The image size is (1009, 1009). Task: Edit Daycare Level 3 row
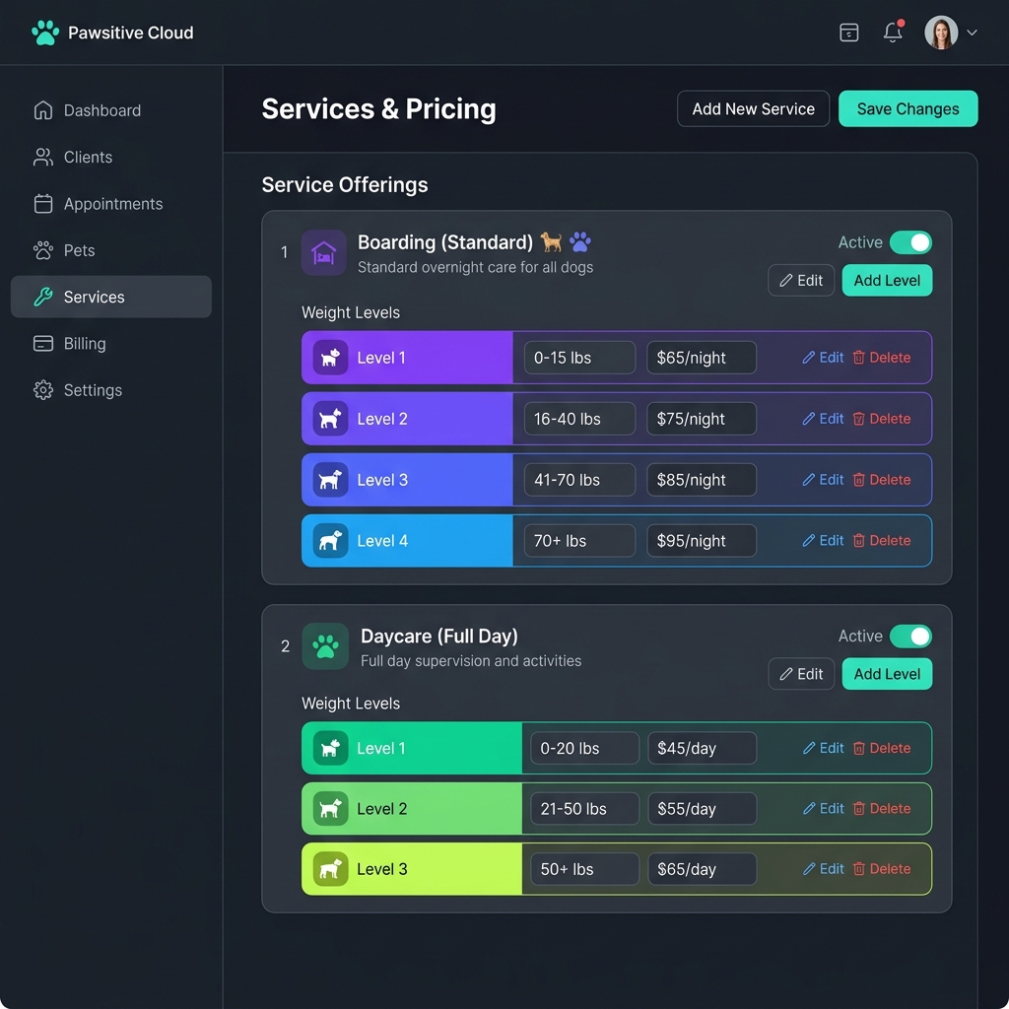(x=823, y=869)
